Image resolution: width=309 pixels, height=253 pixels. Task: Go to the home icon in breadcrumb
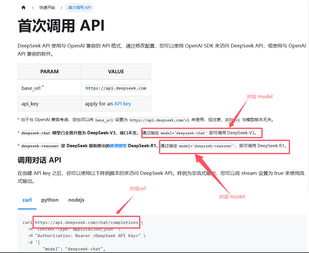(x=23, y=8)
